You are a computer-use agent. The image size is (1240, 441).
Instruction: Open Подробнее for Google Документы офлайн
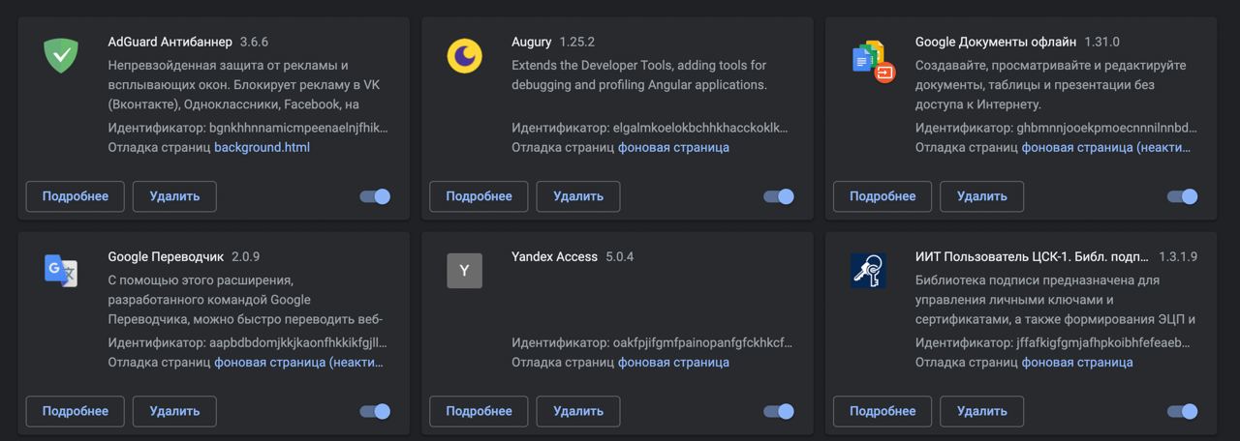[883, 196]
